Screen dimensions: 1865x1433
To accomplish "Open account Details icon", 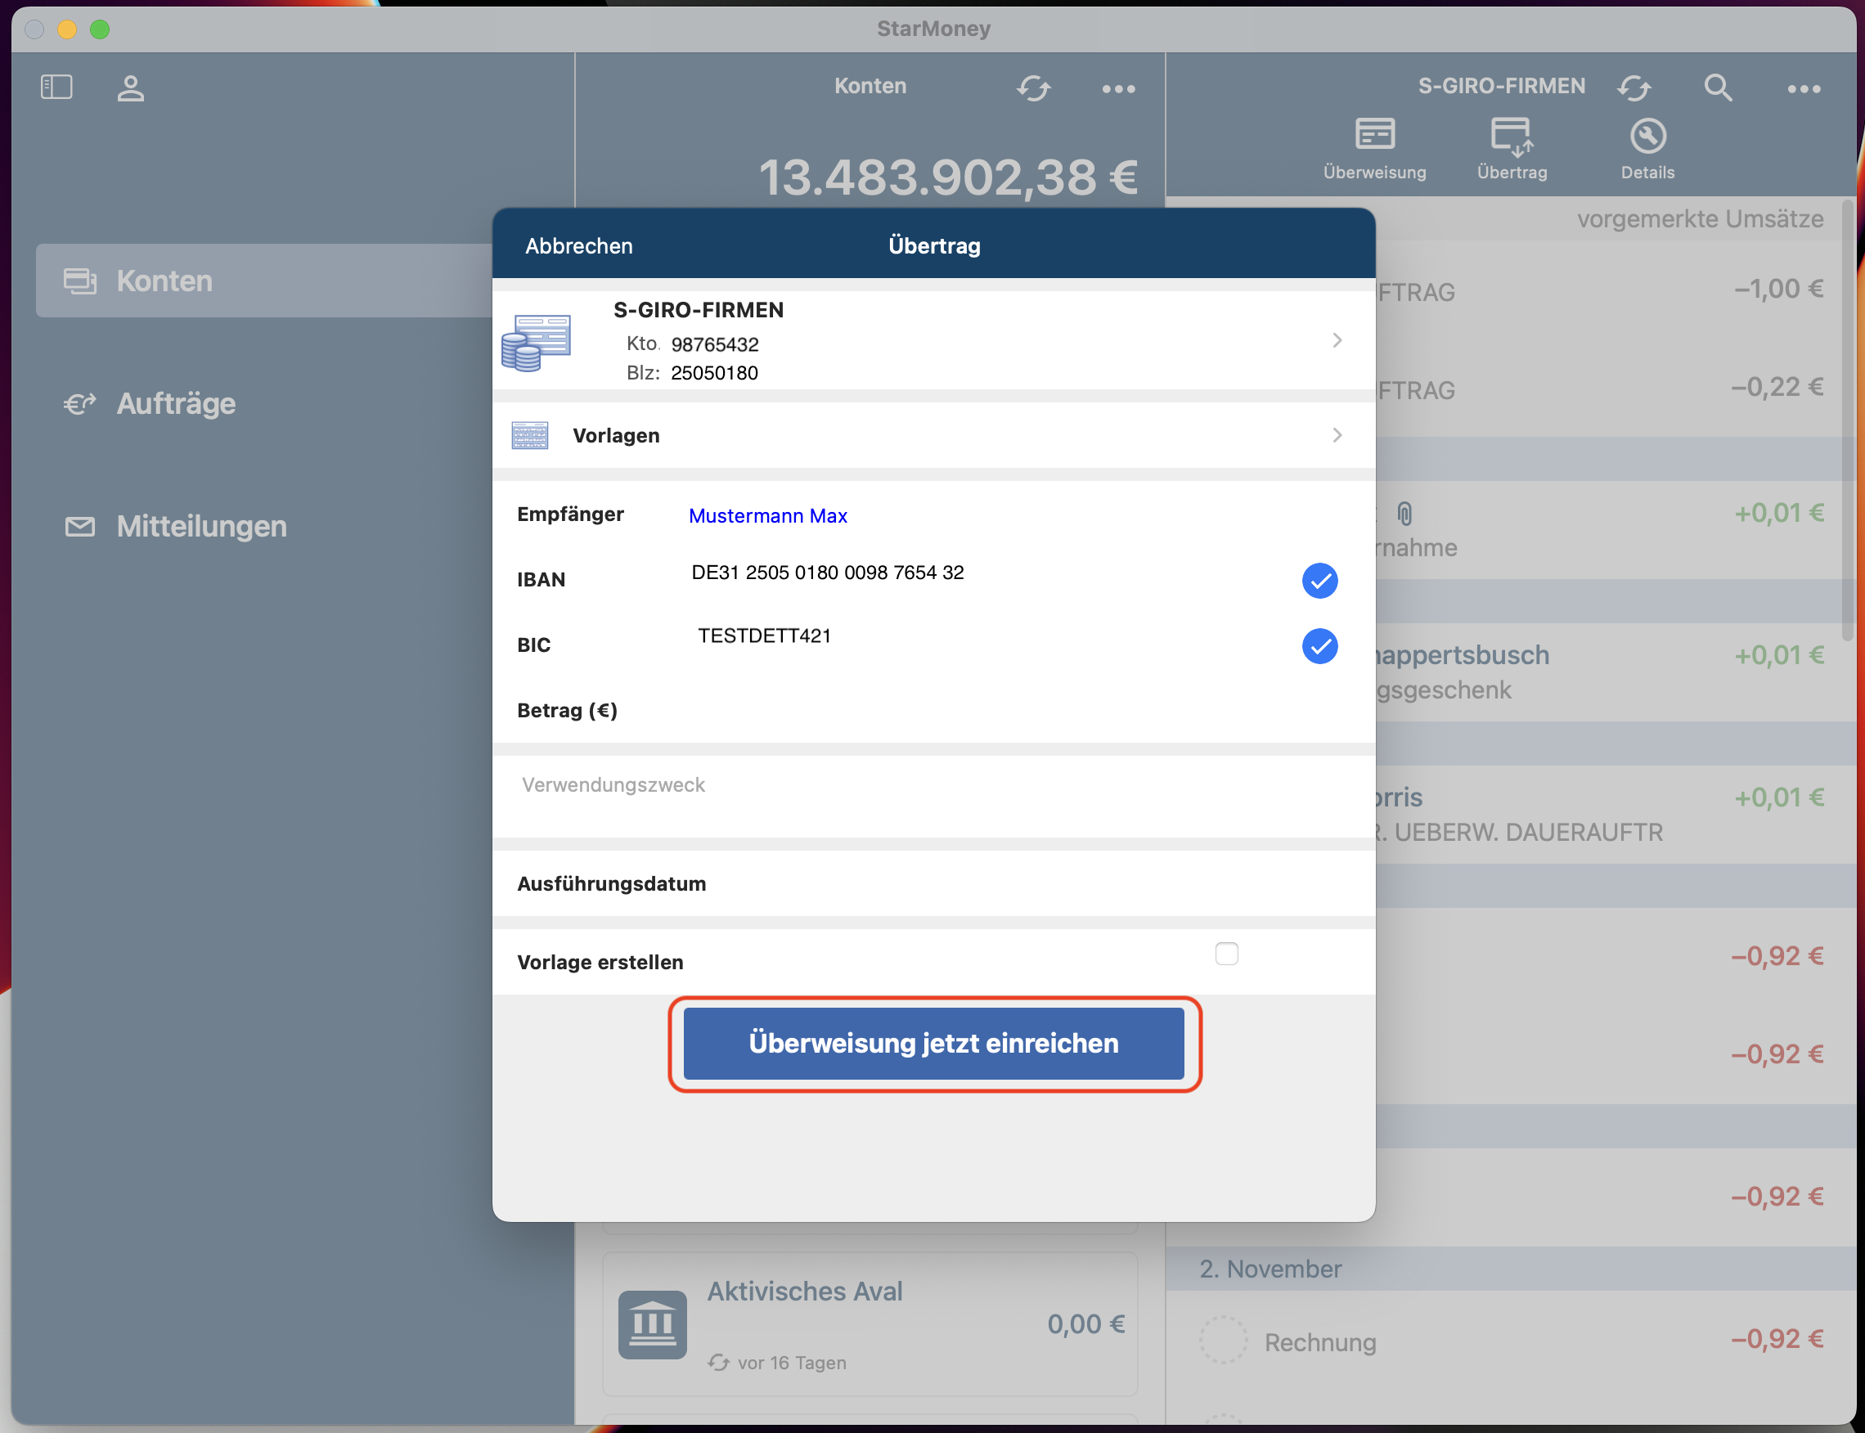I will pos(1647,136).
